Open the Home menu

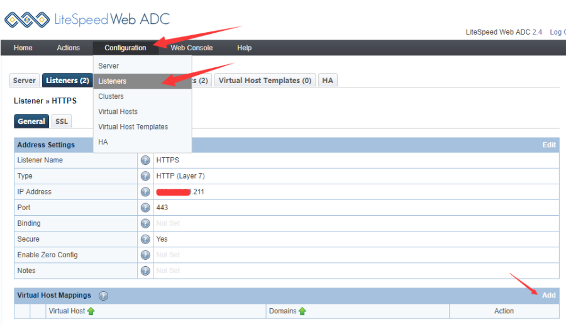coord(23,48)
